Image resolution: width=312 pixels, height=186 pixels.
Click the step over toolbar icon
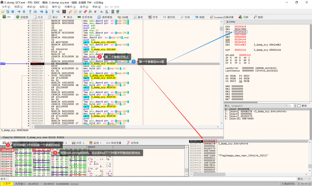click(x=35, y=12)
